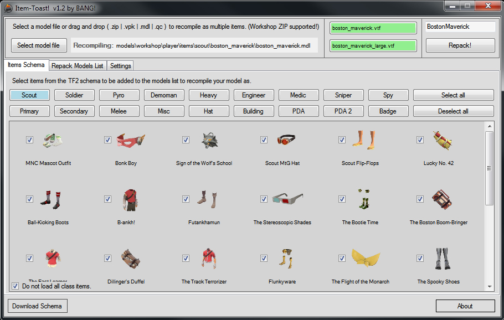
Task: Toggle The Flight of the Monarch checkbox
Action: click(x=342, y=259)
